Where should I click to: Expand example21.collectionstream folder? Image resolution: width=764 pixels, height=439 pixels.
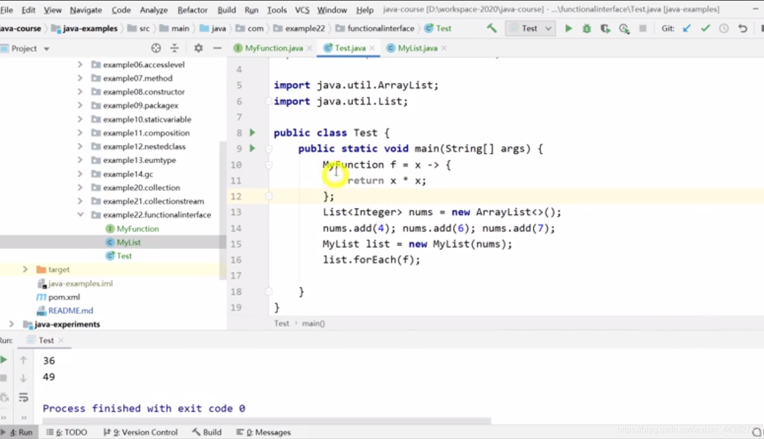[x=80, y=201]
